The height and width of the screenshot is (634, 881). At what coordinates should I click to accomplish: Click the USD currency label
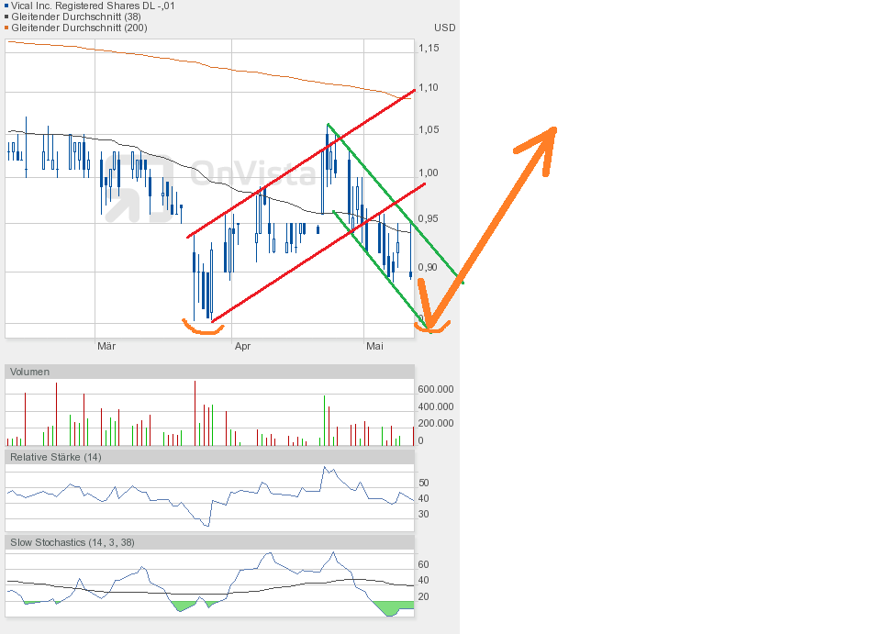pos(444,28)
